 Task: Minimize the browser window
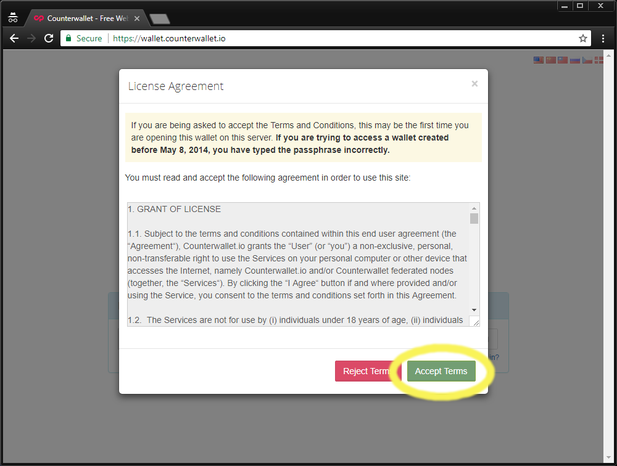(x=565, y=6)
